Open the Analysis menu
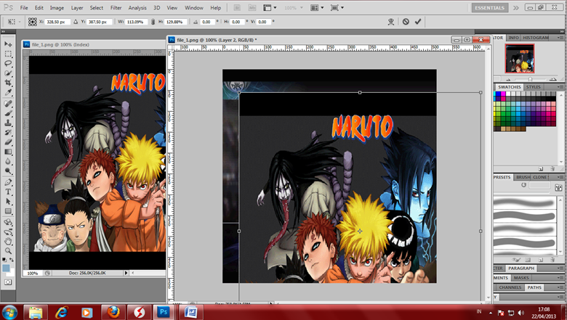This screenshot has width=567, height=320. click(137, 7)
